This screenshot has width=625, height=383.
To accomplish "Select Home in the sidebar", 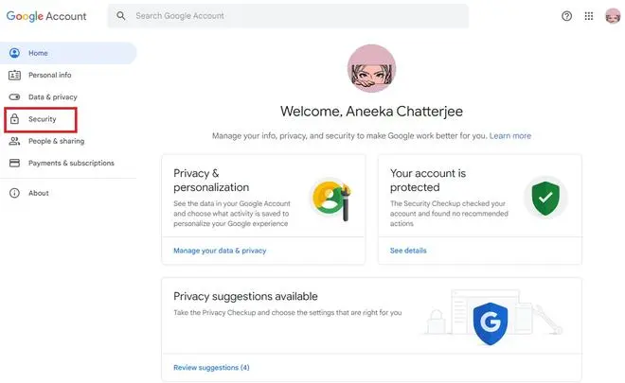I will click(38, 53).
